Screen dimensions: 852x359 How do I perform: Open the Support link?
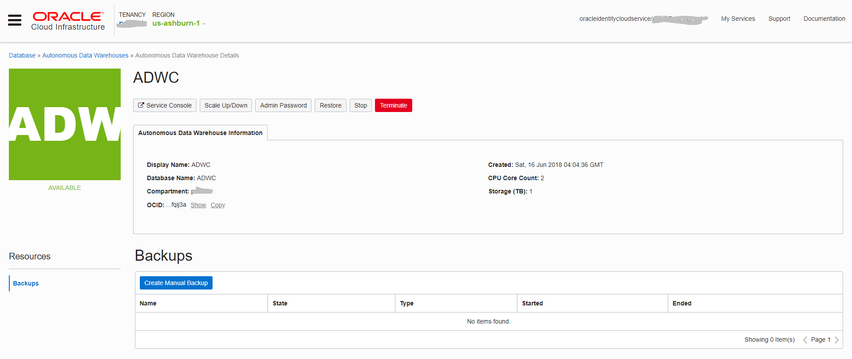pos(779,19)
